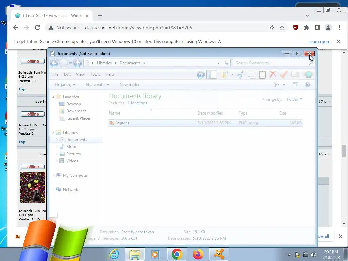Image resolution: width=348 pixels, height=261 pixels.
Task: Click the Explorer Forward arrow button
Action: coord(64,63)
